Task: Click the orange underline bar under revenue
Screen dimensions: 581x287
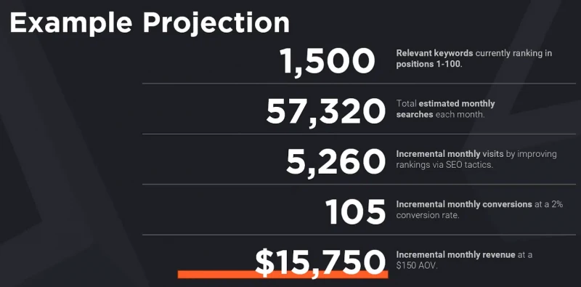Action: point(283,275)
